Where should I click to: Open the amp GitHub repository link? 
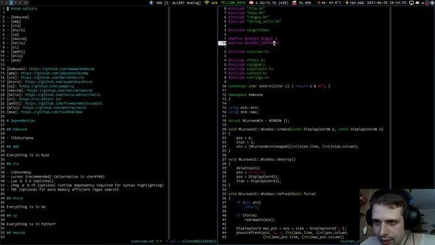pos(54,73)
